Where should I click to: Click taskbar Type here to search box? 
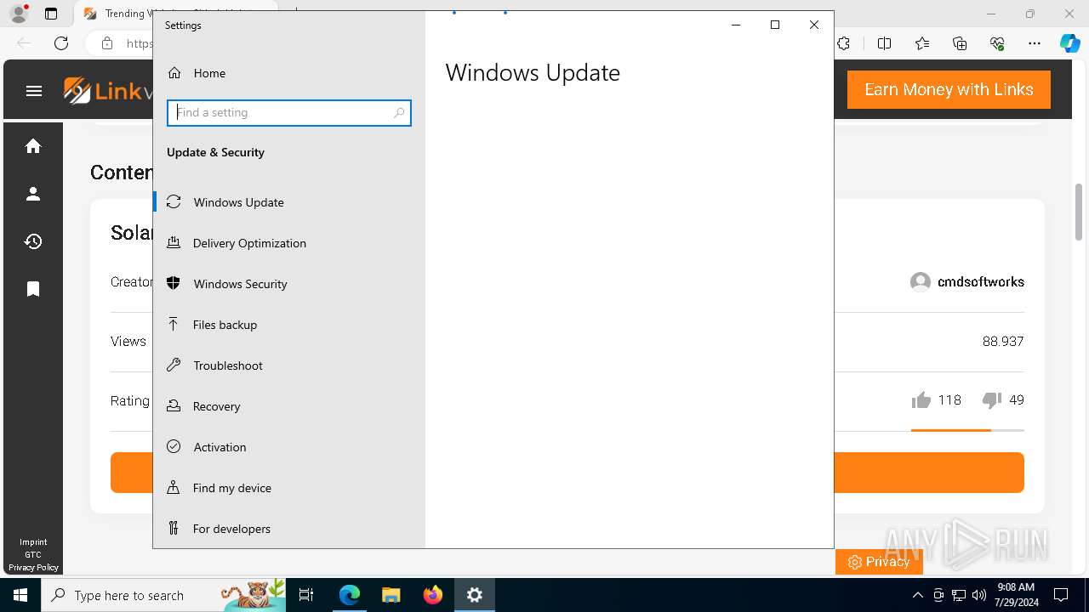(165, 595)
